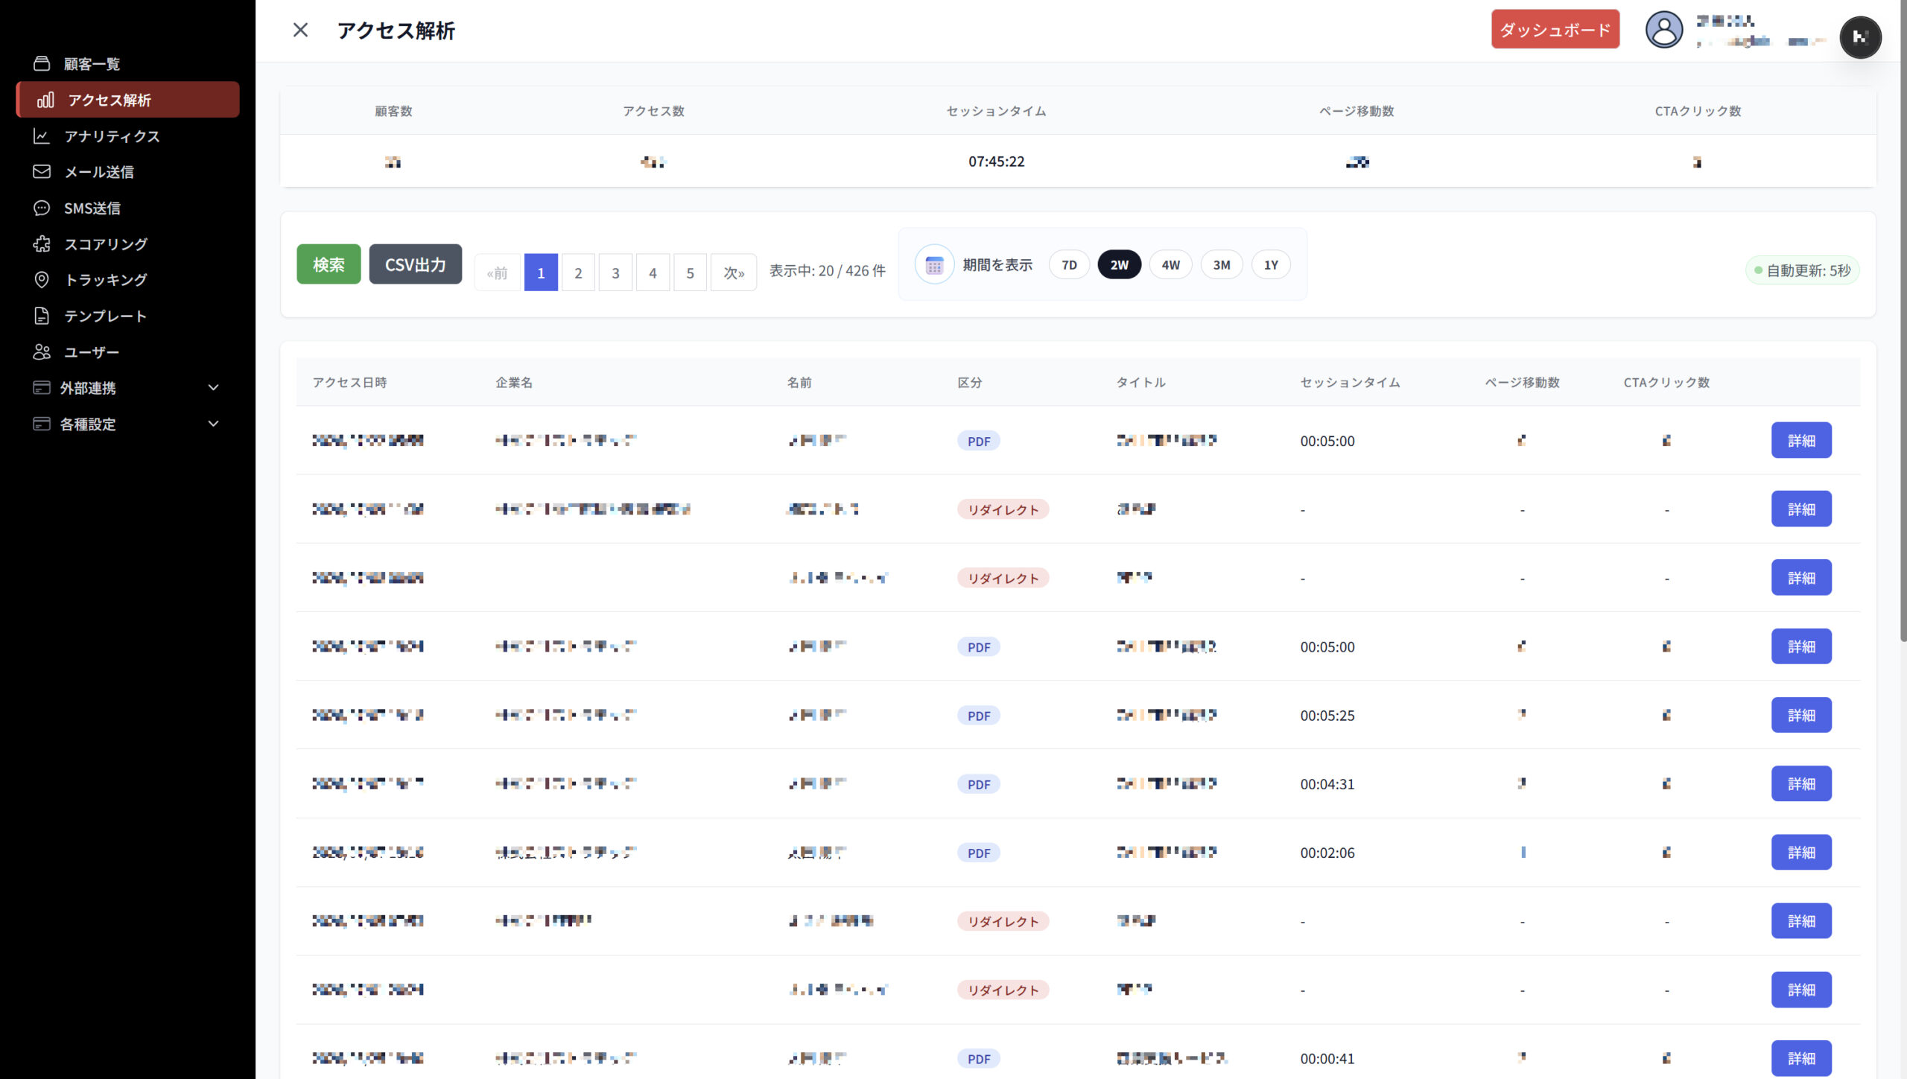Select the 1Y period option
This screenshot has height=1079, width=1907.
pyautogui.click(x=1271, y=265)
